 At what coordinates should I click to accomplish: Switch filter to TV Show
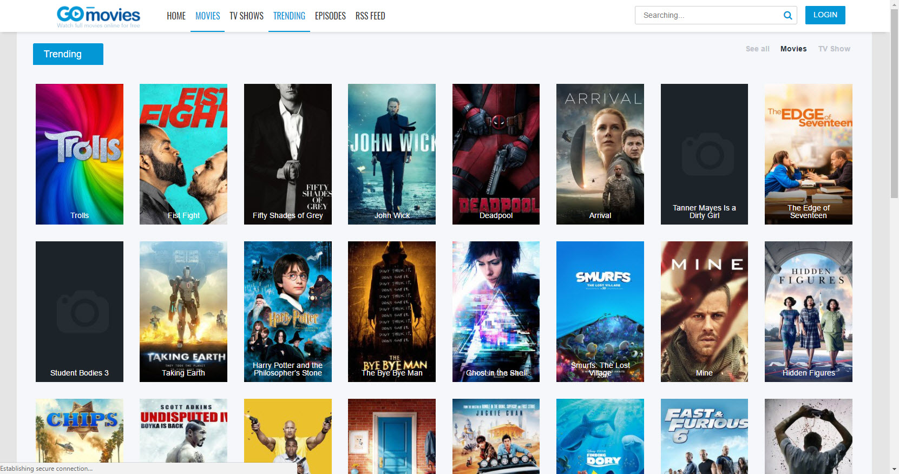[834, 49]
